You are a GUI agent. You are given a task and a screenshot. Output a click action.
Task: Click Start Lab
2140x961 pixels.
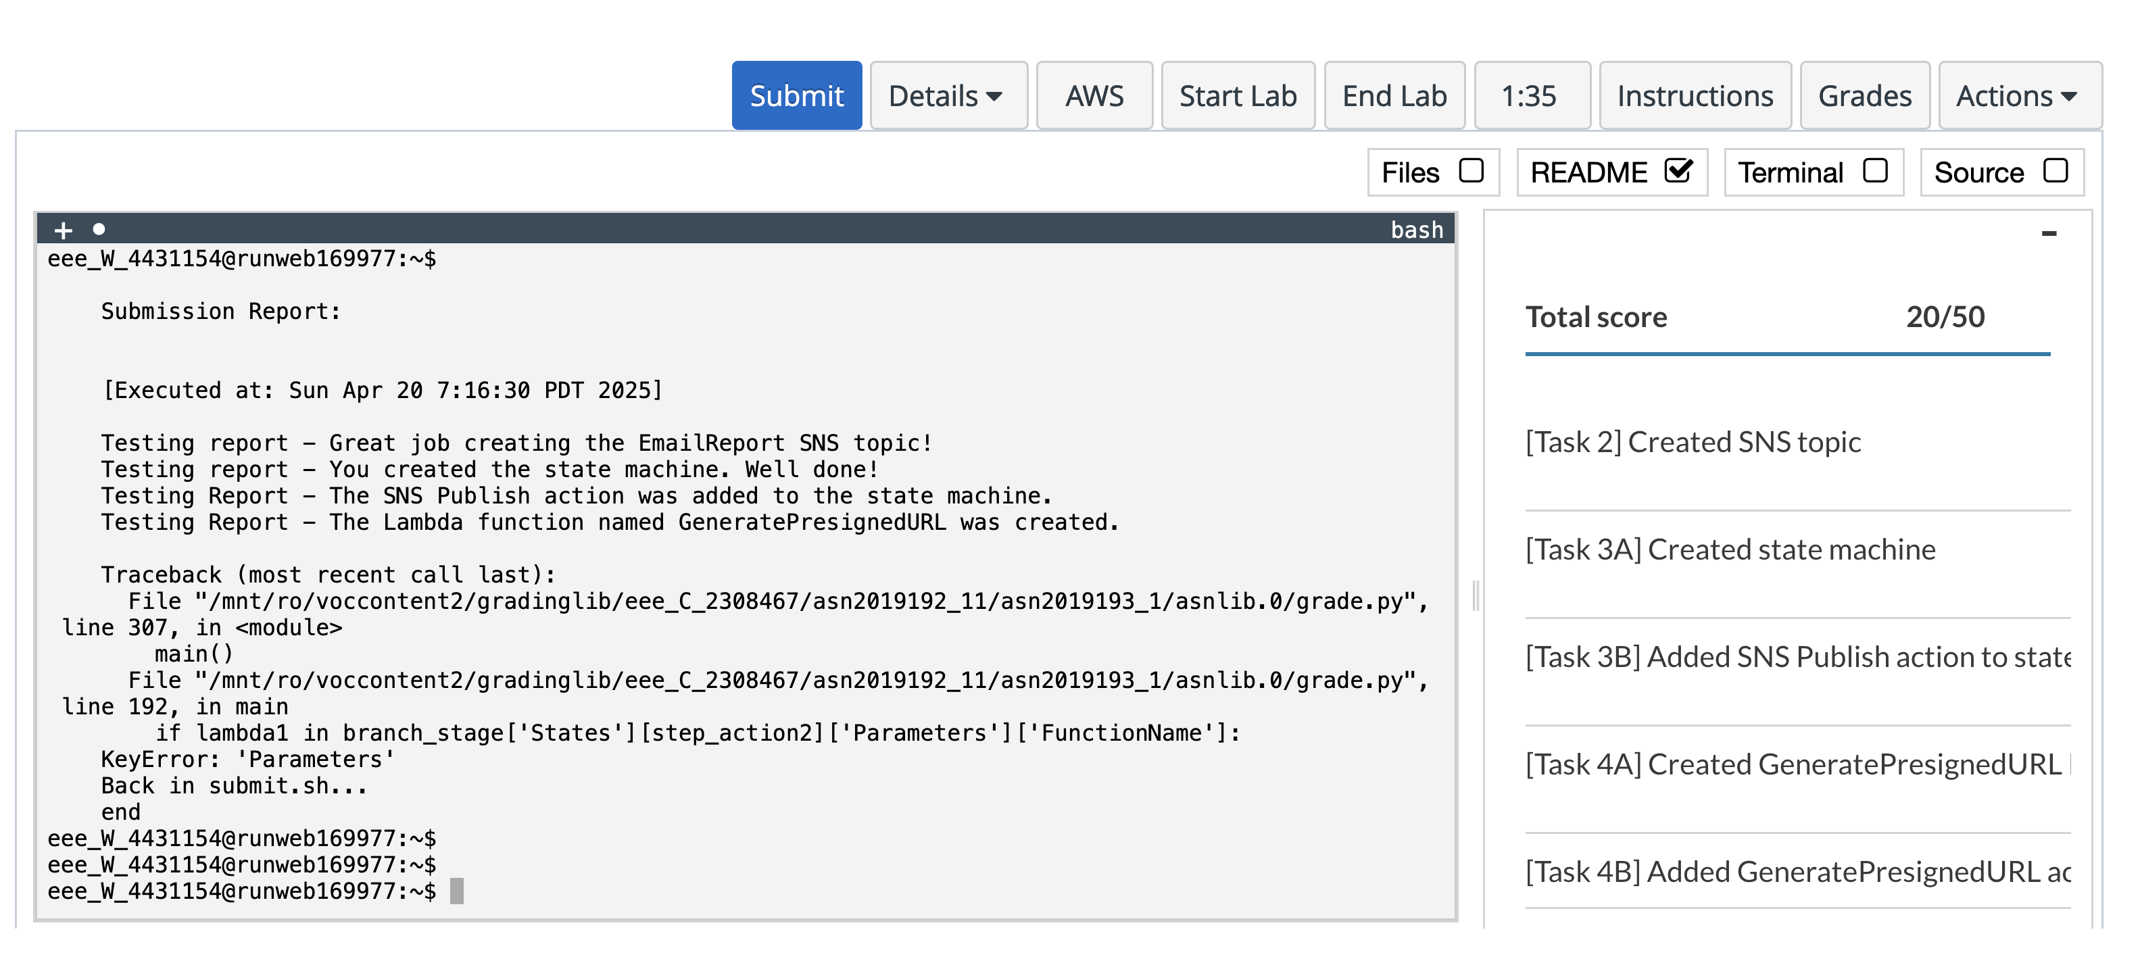[x=1238, y=95]
